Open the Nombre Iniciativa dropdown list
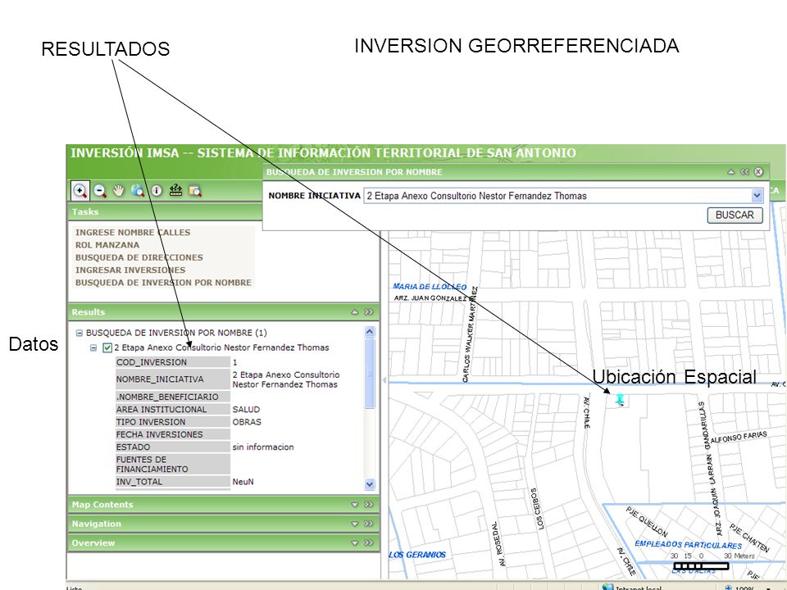This screenshot has height=590, width=787. pyautogui.click(x=757, y=196)
